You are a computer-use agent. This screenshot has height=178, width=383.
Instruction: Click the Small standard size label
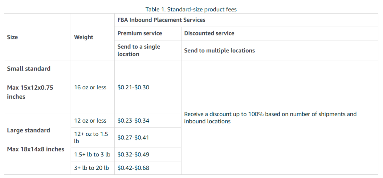[29, 69]
